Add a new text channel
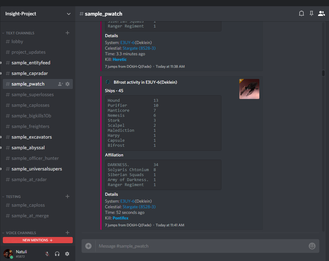This screenshot has width=329, height=261. tap(67, 33)
